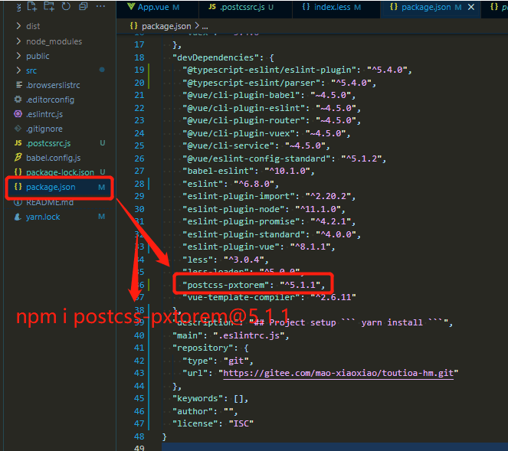The width and height of the screenshot is (508, 451).
Task: Click the "type": "git" line
Action: coord(218,361)
